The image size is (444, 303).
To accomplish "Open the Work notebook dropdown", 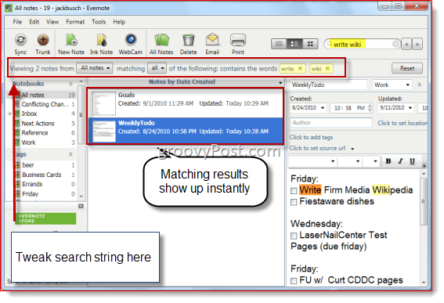I will click(392, 85).
